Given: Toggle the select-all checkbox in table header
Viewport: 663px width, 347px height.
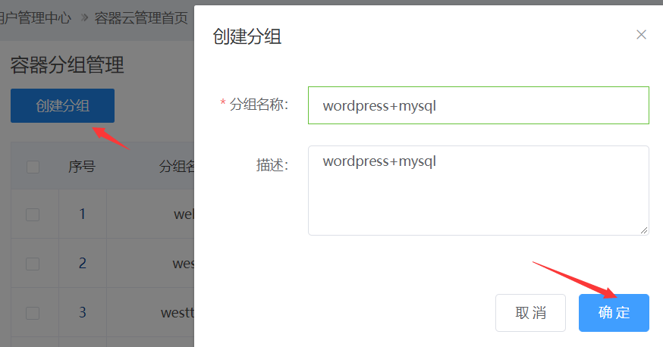Looking at the screenshot, I should (33, 167).
